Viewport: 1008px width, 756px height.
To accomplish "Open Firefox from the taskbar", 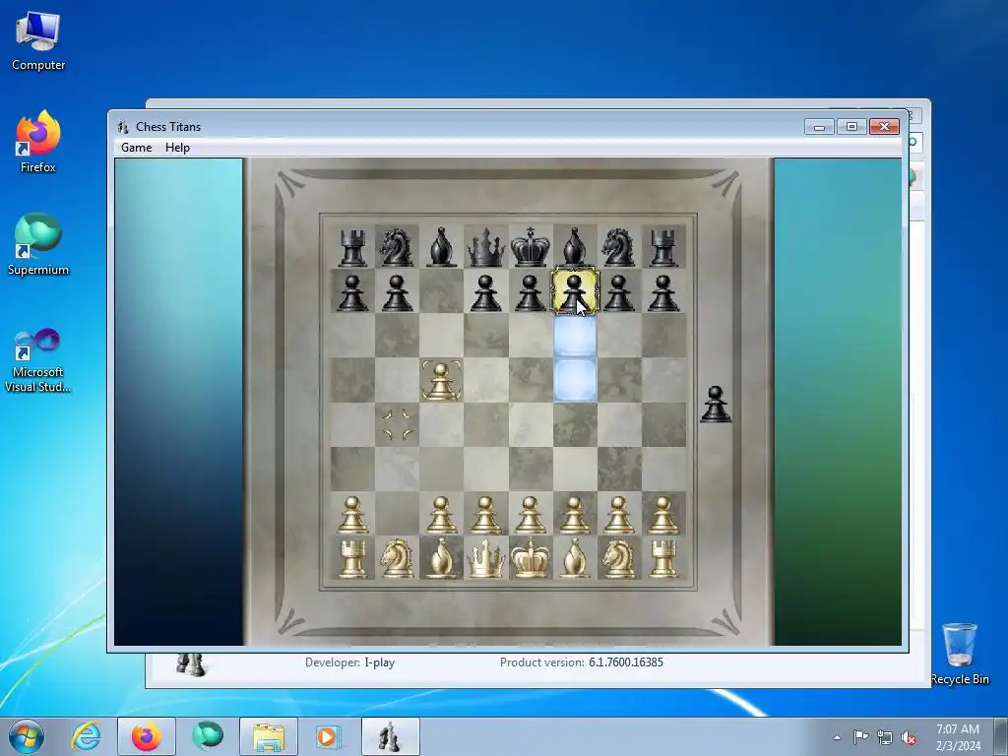I will coord(147,736).
